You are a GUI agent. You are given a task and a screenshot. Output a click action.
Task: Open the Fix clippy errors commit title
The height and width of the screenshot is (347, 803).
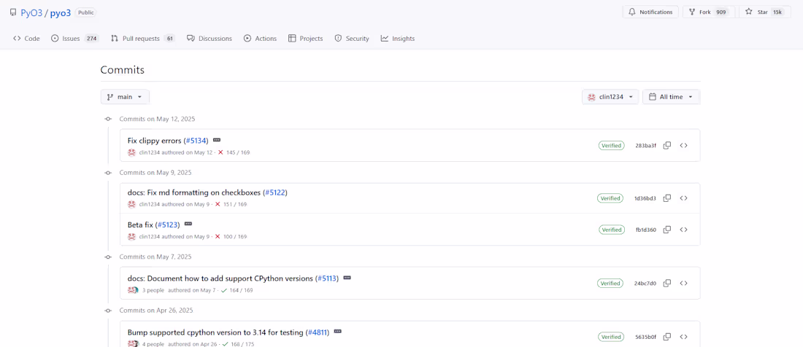155,141
